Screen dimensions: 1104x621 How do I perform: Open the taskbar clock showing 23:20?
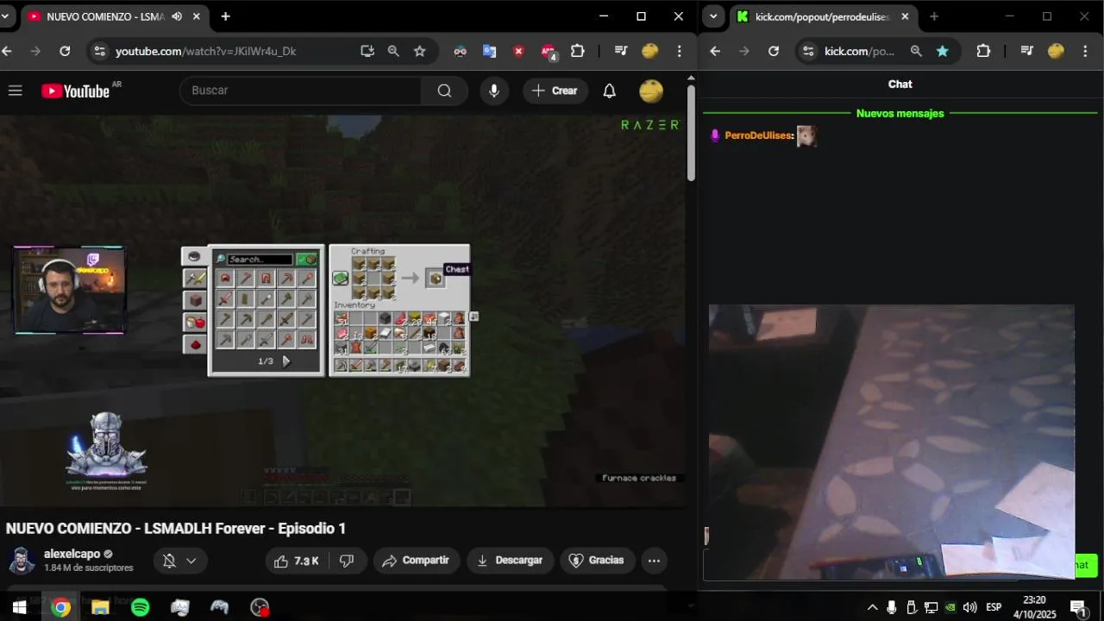[1034, 607]
